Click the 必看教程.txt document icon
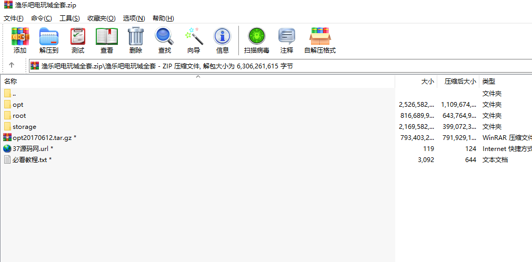Screen dimensions: 532x262 click(7, 159)
